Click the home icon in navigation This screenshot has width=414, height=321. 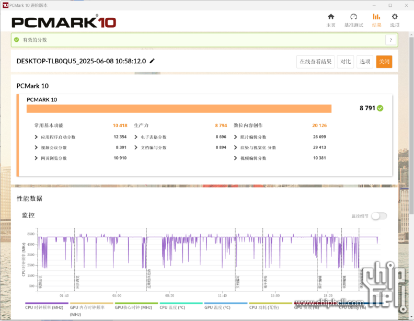click(331, 17)
